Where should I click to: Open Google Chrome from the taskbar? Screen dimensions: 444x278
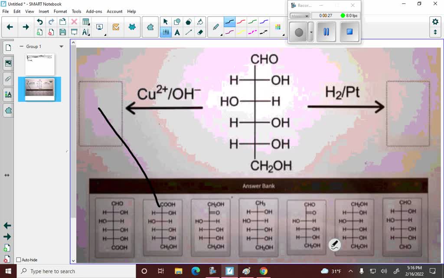tap(264, 271)
